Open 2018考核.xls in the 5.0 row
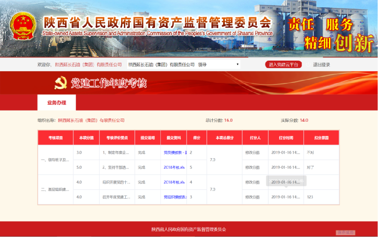 point(174,167)
